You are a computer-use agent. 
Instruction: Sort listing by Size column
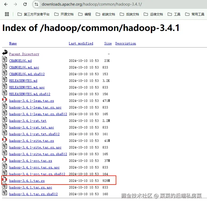[108, 43]
